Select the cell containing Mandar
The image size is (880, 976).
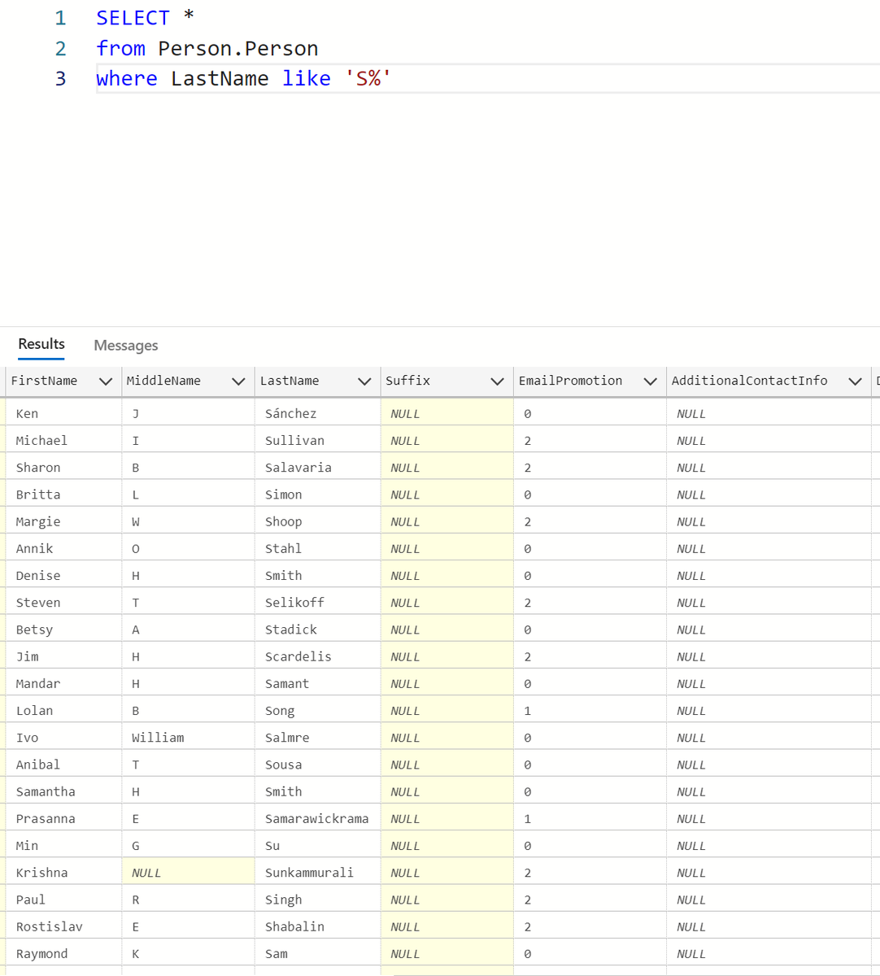pyautogui.click(x=63, y=683)
